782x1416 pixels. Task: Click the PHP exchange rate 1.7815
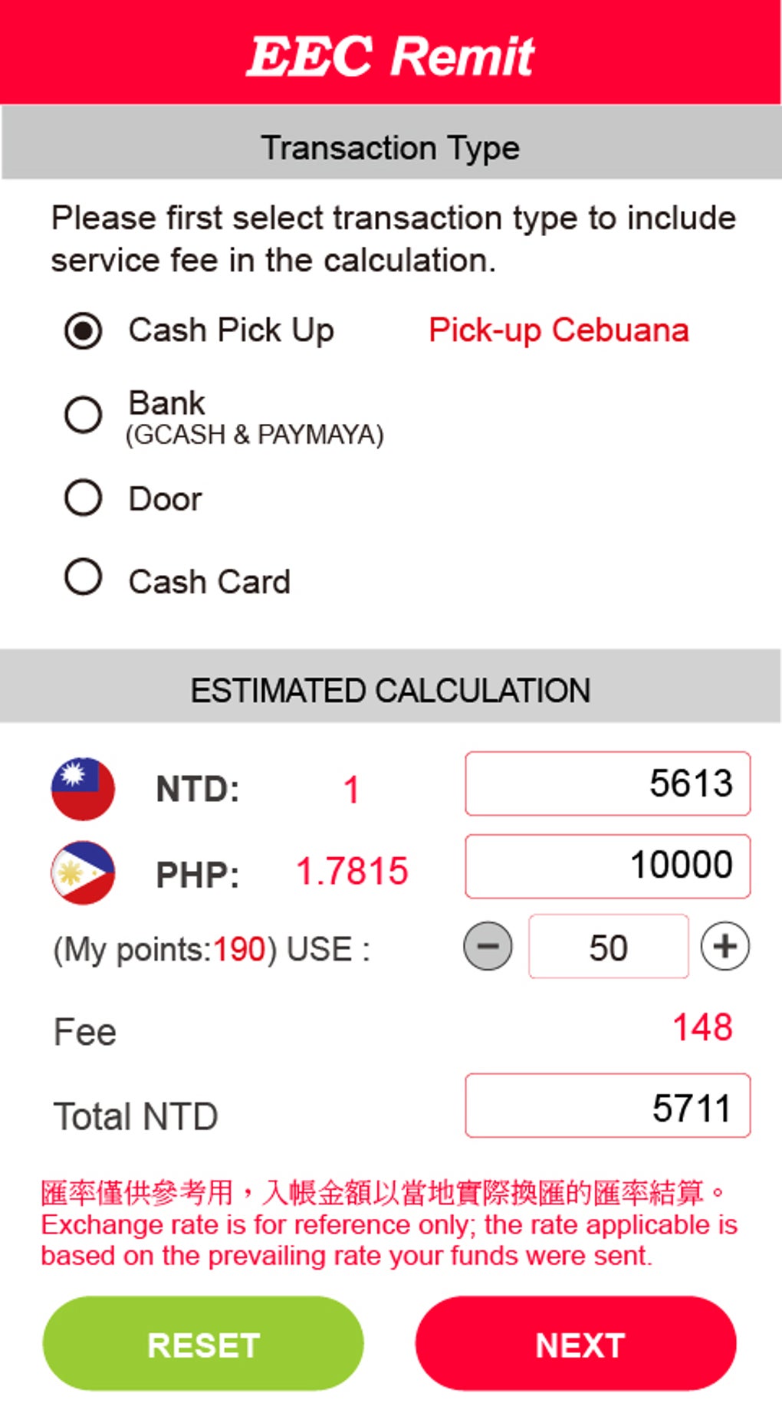click(352, 872)
